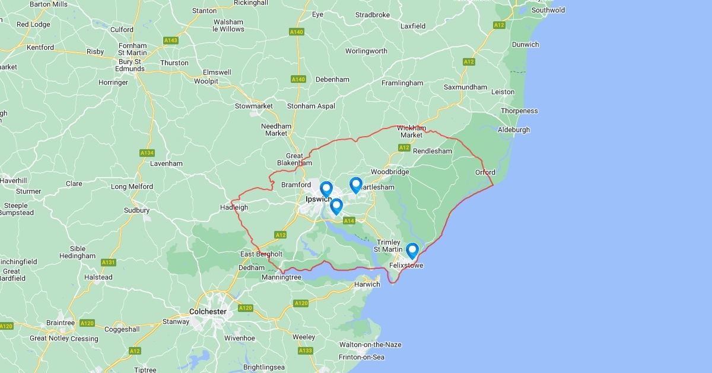712x373 pixels.
Task: Select the blue pin overlapping the Martlesham label
Action: click(356, 185)
